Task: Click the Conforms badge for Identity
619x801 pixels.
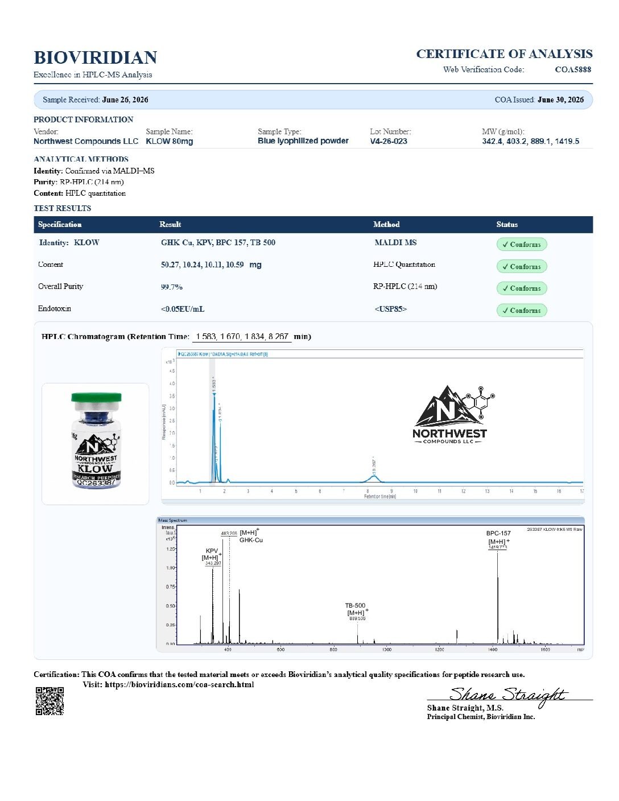Action: click(x=522, y=244)
